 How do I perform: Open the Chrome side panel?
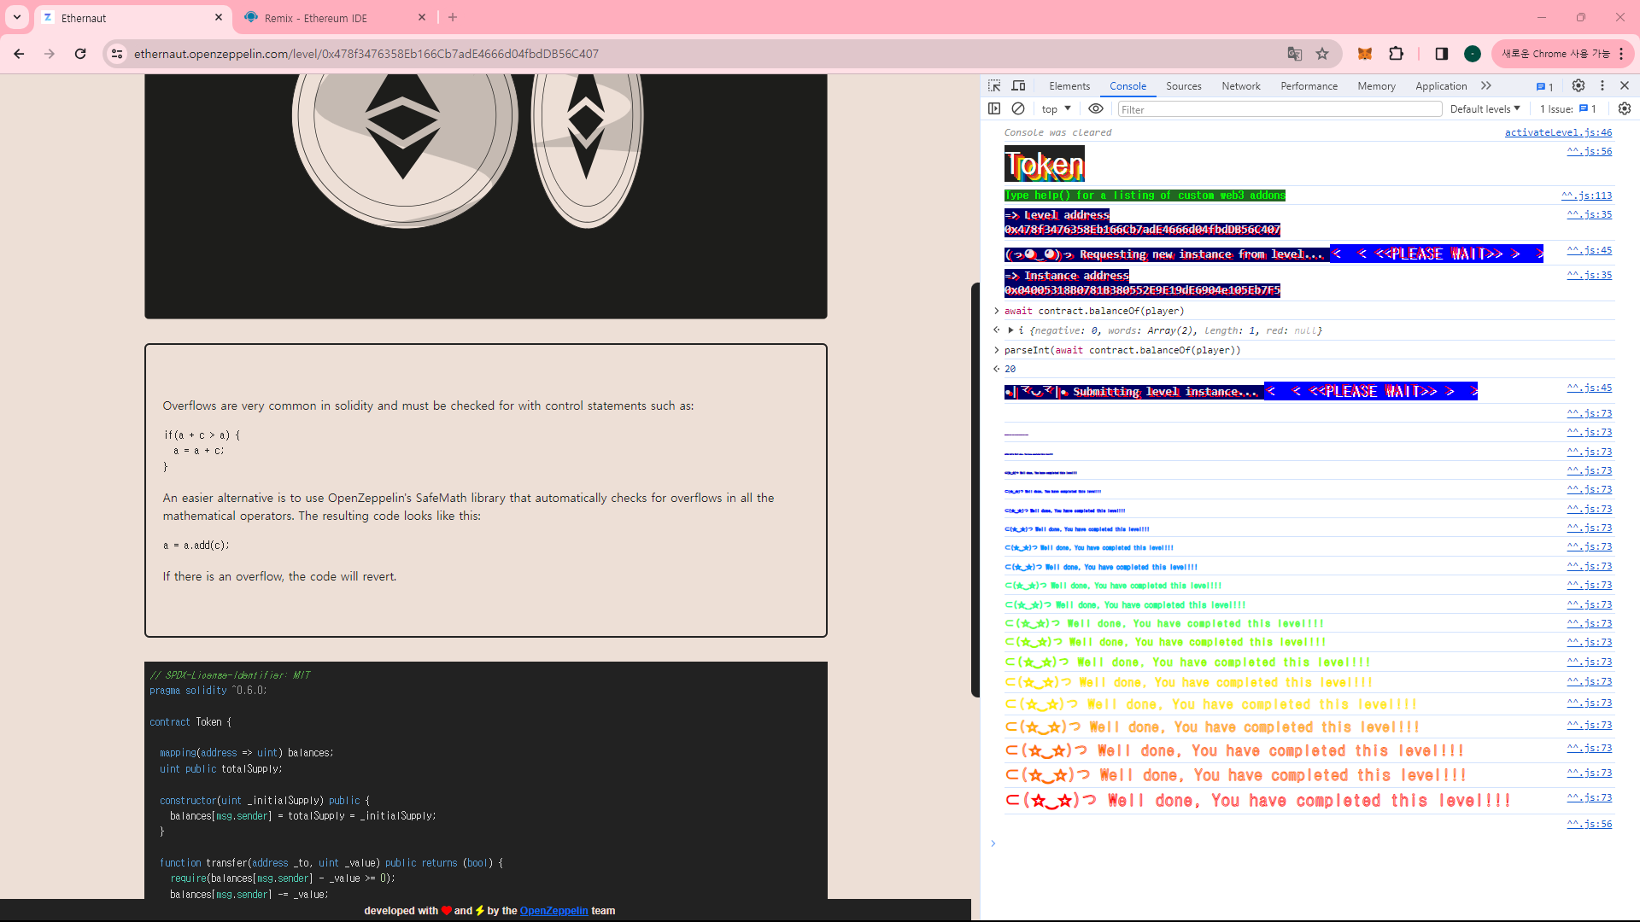(x=1442, y=54)
